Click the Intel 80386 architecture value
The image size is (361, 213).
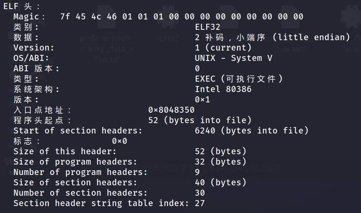[223, 89]
